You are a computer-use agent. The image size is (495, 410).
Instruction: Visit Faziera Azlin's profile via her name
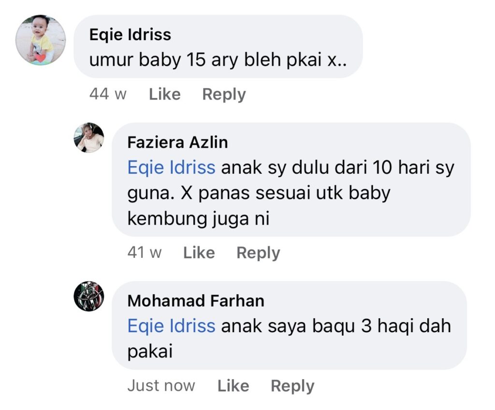point(177,142)
